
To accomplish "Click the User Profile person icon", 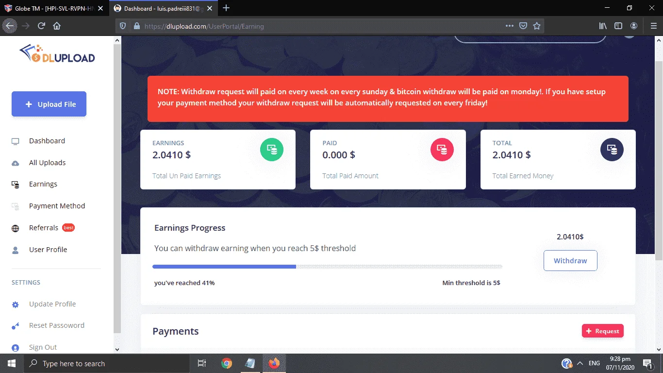I will point(16,250).
